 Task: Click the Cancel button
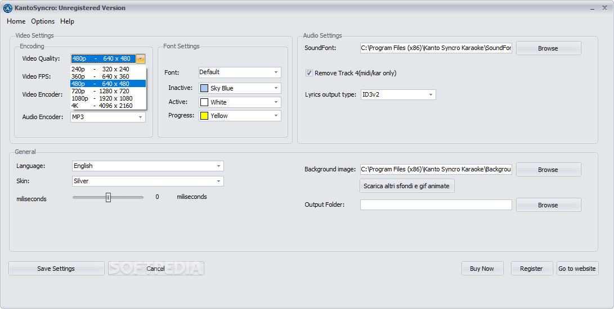156,269
